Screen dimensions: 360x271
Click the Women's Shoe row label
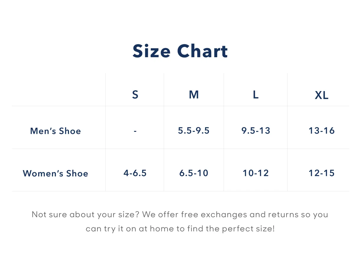point(55,173)
